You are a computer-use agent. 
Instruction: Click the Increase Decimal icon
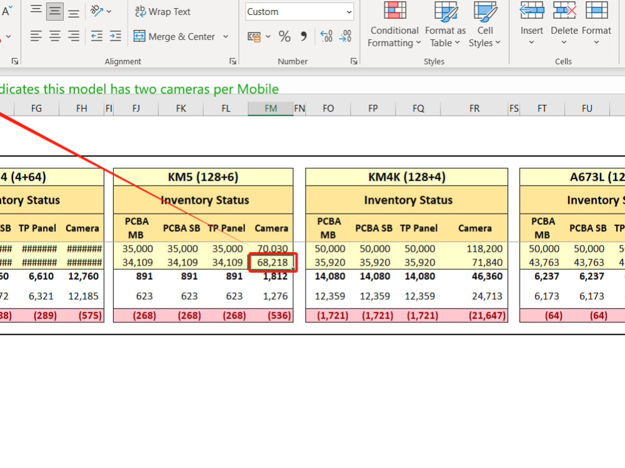(x=326, y=36)
